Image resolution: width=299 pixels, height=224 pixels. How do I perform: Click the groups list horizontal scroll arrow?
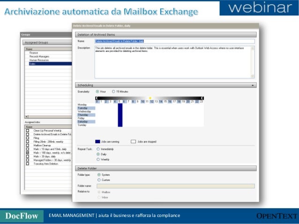pyautogui.click(x=27, y=116)
